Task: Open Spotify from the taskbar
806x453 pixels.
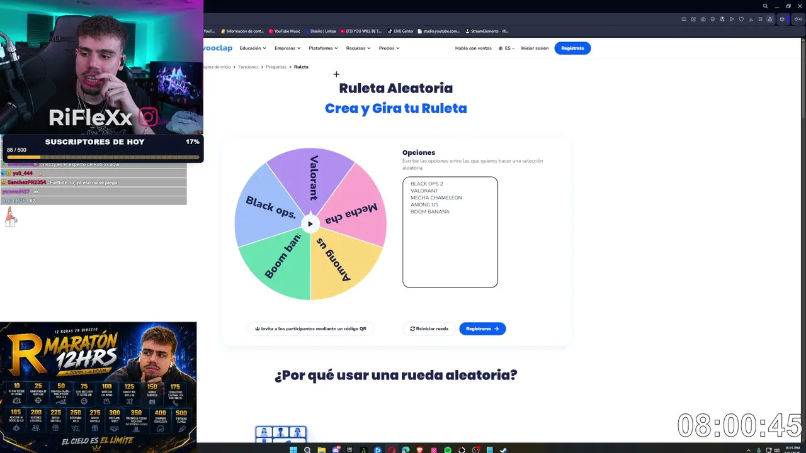Action: [448, 450]
